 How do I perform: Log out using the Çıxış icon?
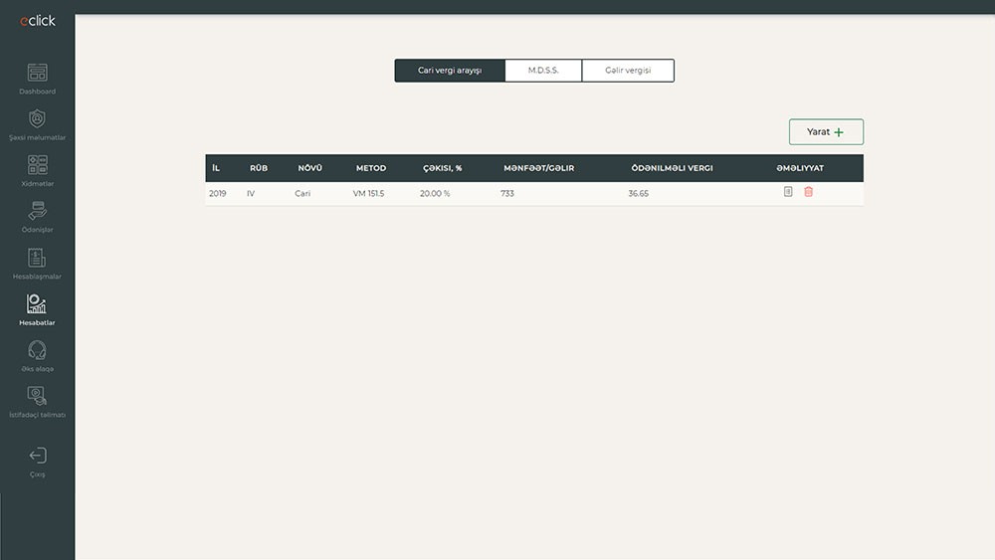click(x=37, y=457)
